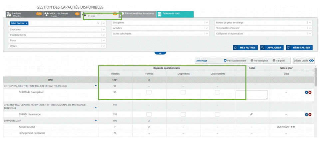
Task: Click the MES FILTRES button
Action: [x=245, y=47]
